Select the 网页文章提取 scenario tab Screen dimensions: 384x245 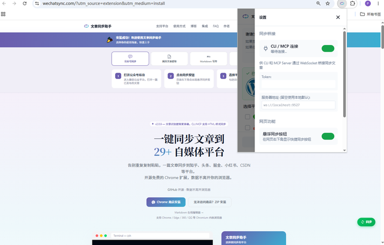(x=169, y=59)
